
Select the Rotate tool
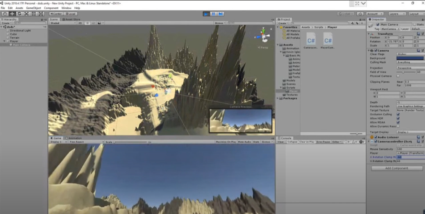[19, 14]
